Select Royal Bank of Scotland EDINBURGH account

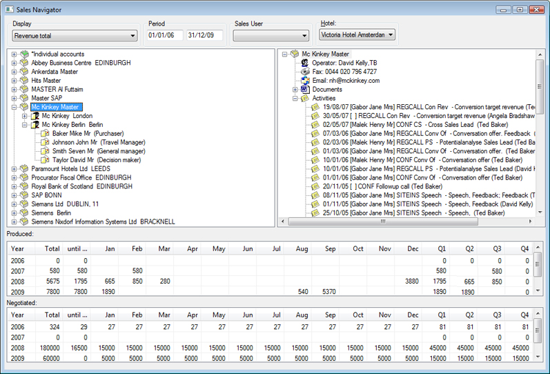tap(81, 186)
